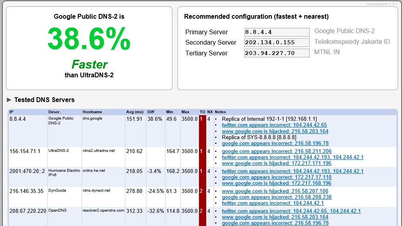Click the Primary Server field showing 8.8.4.4
The width and height of the screenshot is (402, 226).
coord(277,32)
